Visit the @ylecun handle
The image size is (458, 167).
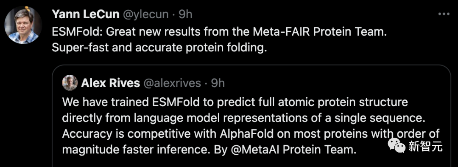[x=145, y=14]
